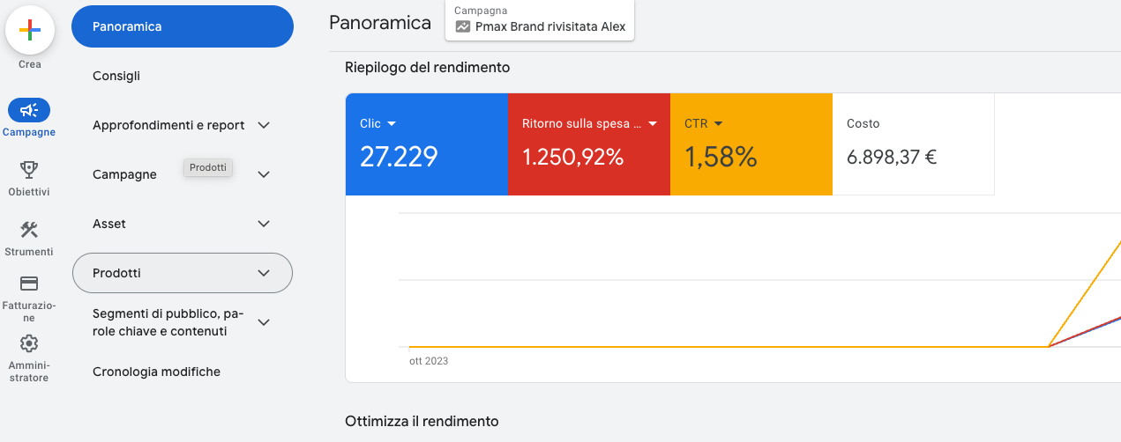Screen dimensions: 1121x442
Task: Open the Clic metric dropdown arrow
Action: pyautogui.click(x=392, y=124)
